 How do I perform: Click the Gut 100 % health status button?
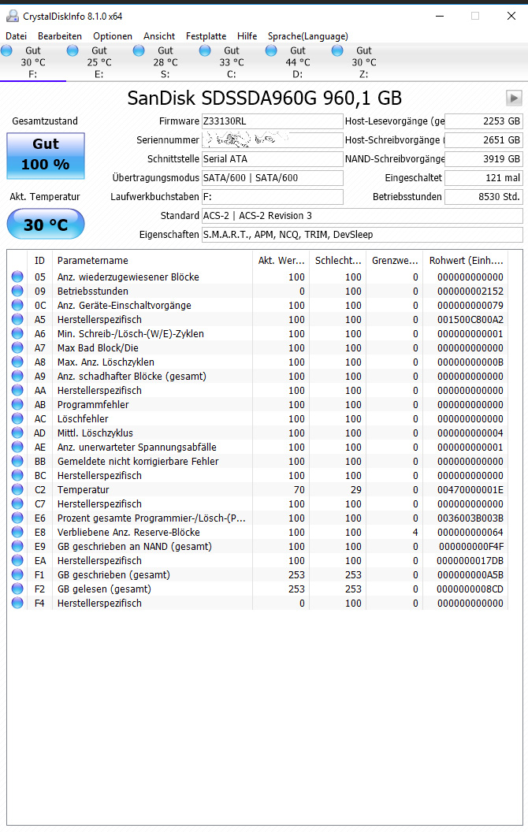tap(46, 156)
